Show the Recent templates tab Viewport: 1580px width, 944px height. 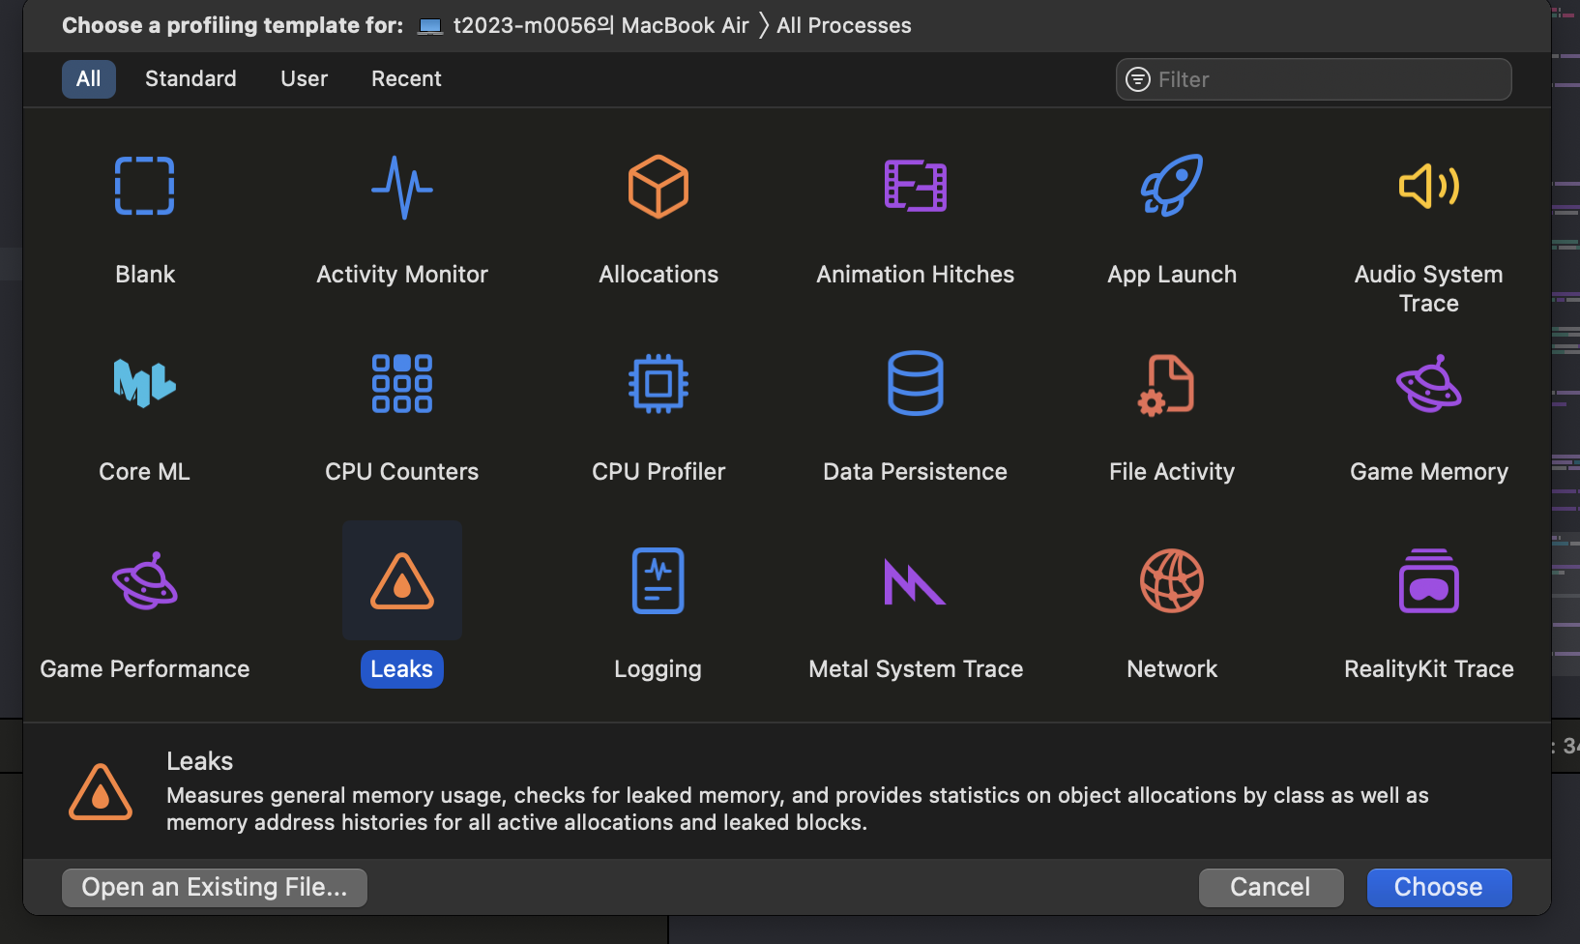coord(406,79)
